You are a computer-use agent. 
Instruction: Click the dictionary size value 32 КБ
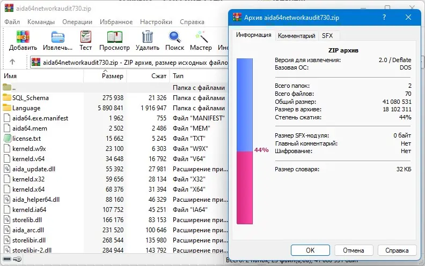pyautogui.click(x=404, y=169)
